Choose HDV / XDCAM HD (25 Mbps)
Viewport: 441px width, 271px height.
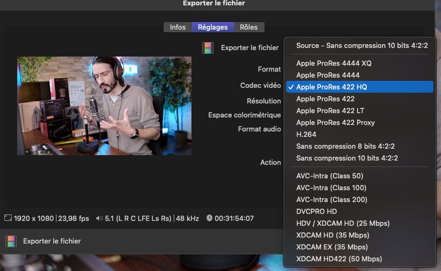(360, 223)
